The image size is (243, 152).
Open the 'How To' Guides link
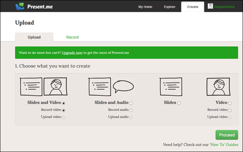(224, 145)
